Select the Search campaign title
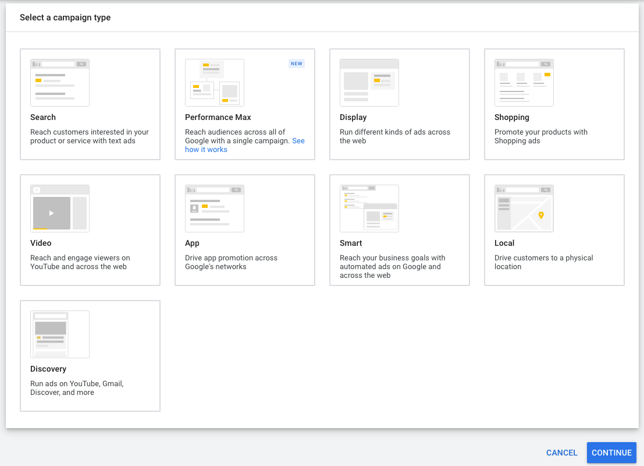Viewport: 644px width, 466px height. (x=42, y=117)
